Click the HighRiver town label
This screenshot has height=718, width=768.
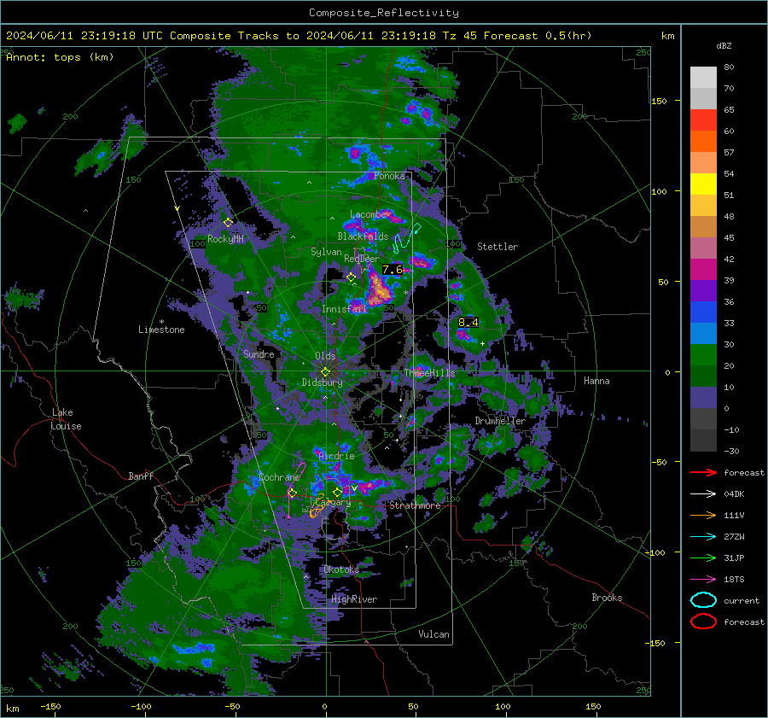354,599
